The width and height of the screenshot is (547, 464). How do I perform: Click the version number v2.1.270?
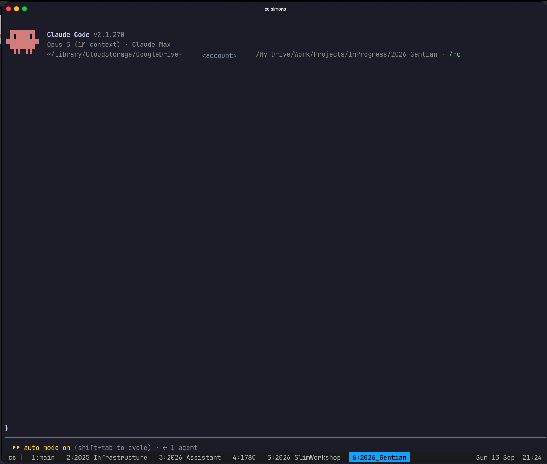(x=109, y=34)
